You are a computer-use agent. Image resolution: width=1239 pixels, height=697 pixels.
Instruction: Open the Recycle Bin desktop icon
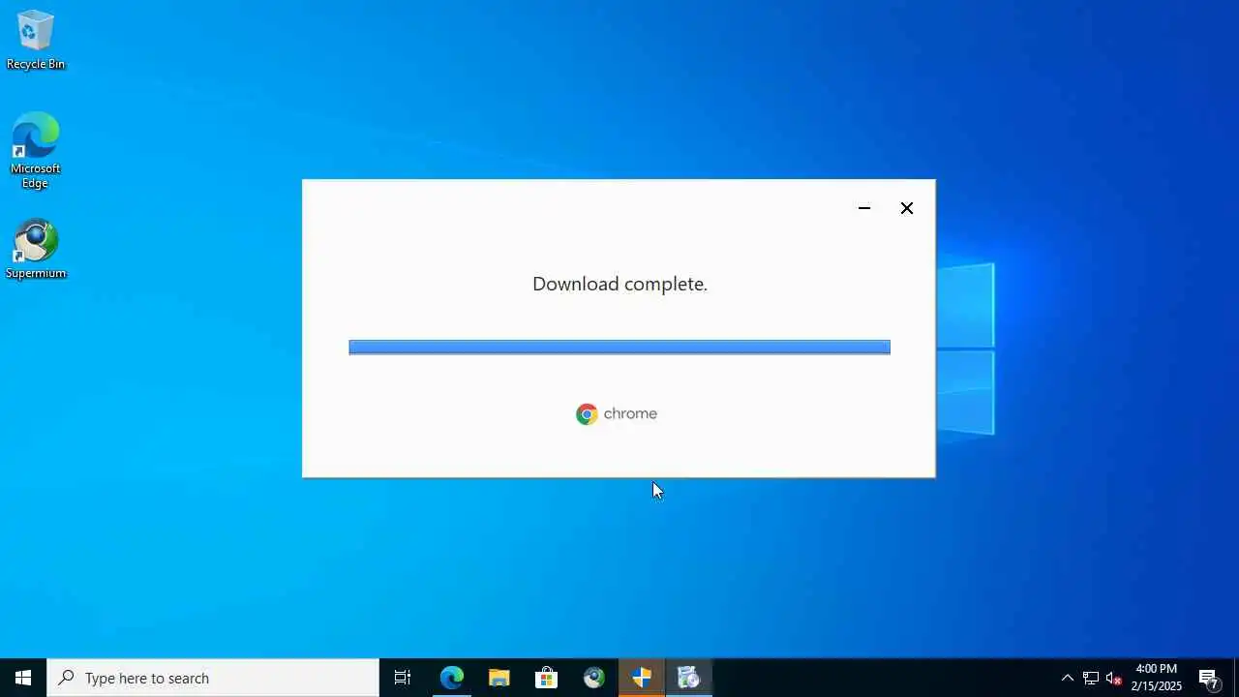pyautogui.click(x=36, y=40)
